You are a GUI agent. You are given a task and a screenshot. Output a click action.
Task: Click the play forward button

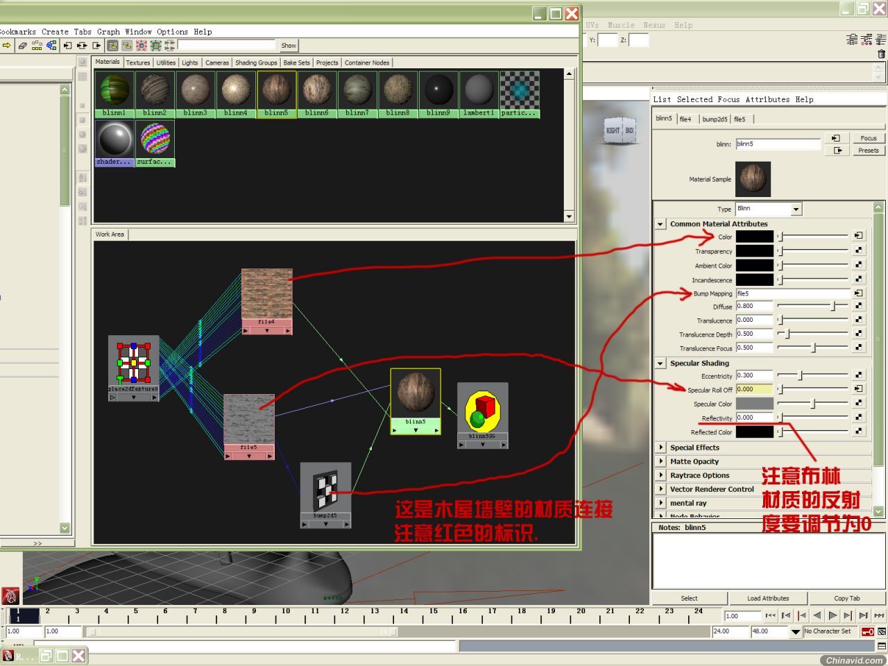pos(832,615)
